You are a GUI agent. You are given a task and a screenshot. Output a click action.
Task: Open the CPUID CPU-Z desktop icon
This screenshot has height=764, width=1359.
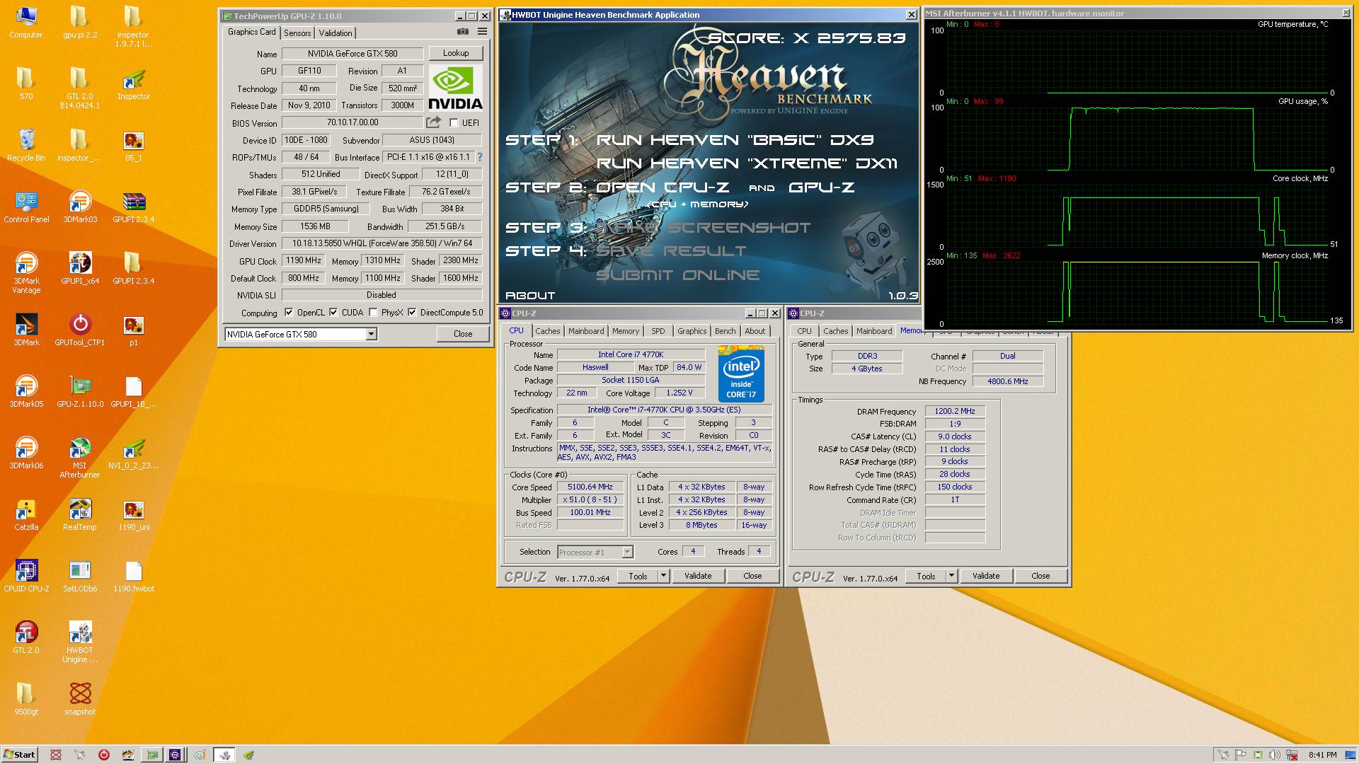tap(26, 577)
